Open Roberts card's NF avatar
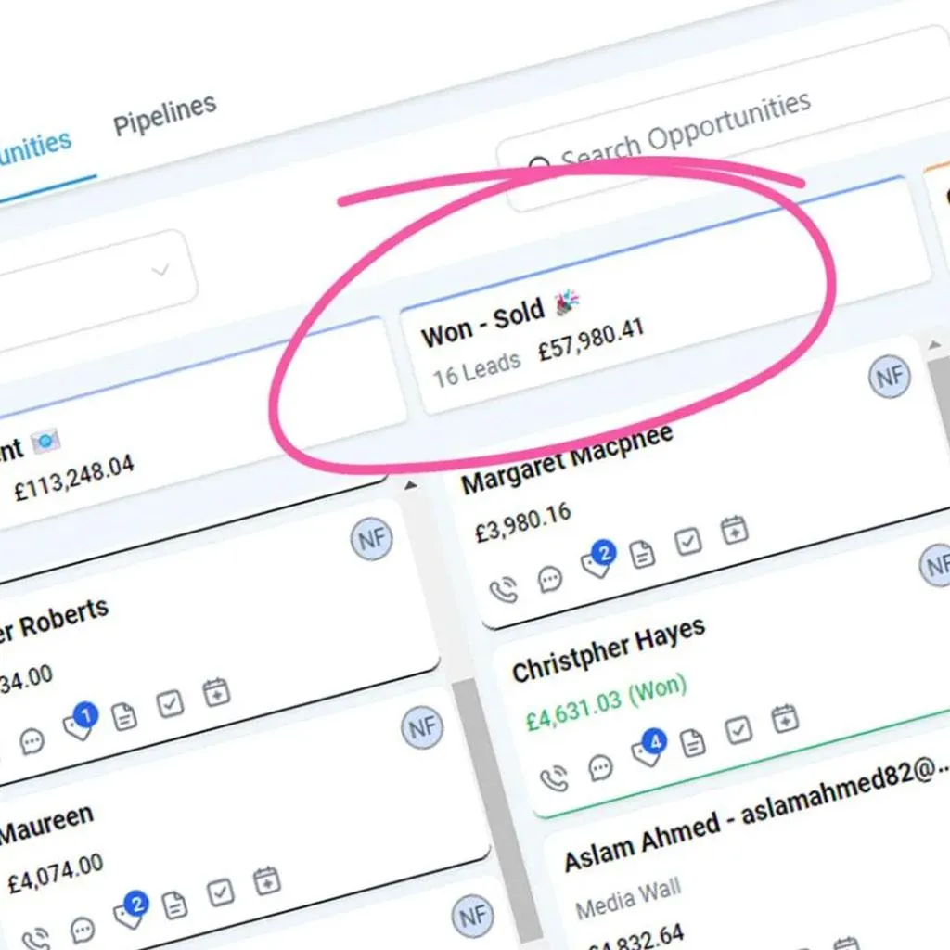Screen dimensions: 950x950 coord(371,539)
